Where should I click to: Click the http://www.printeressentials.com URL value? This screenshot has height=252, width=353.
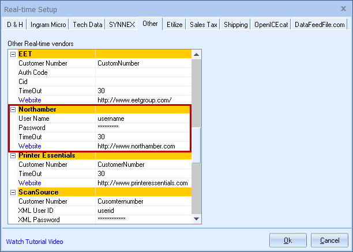(142, 183)
